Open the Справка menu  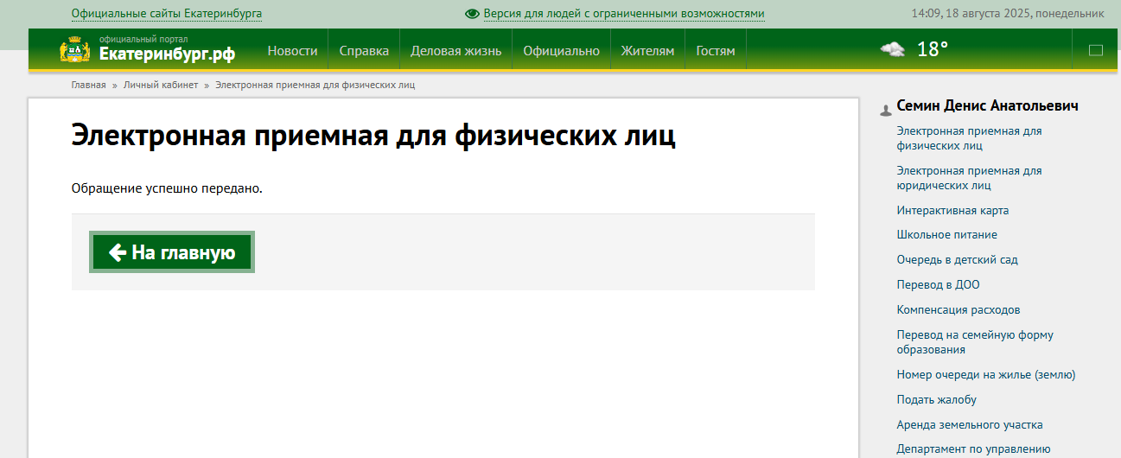(x=364, y=50)
